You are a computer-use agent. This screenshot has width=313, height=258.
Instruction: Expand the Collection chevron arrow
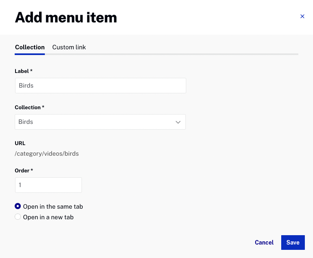pyautogui.click(x=178, y=122)
